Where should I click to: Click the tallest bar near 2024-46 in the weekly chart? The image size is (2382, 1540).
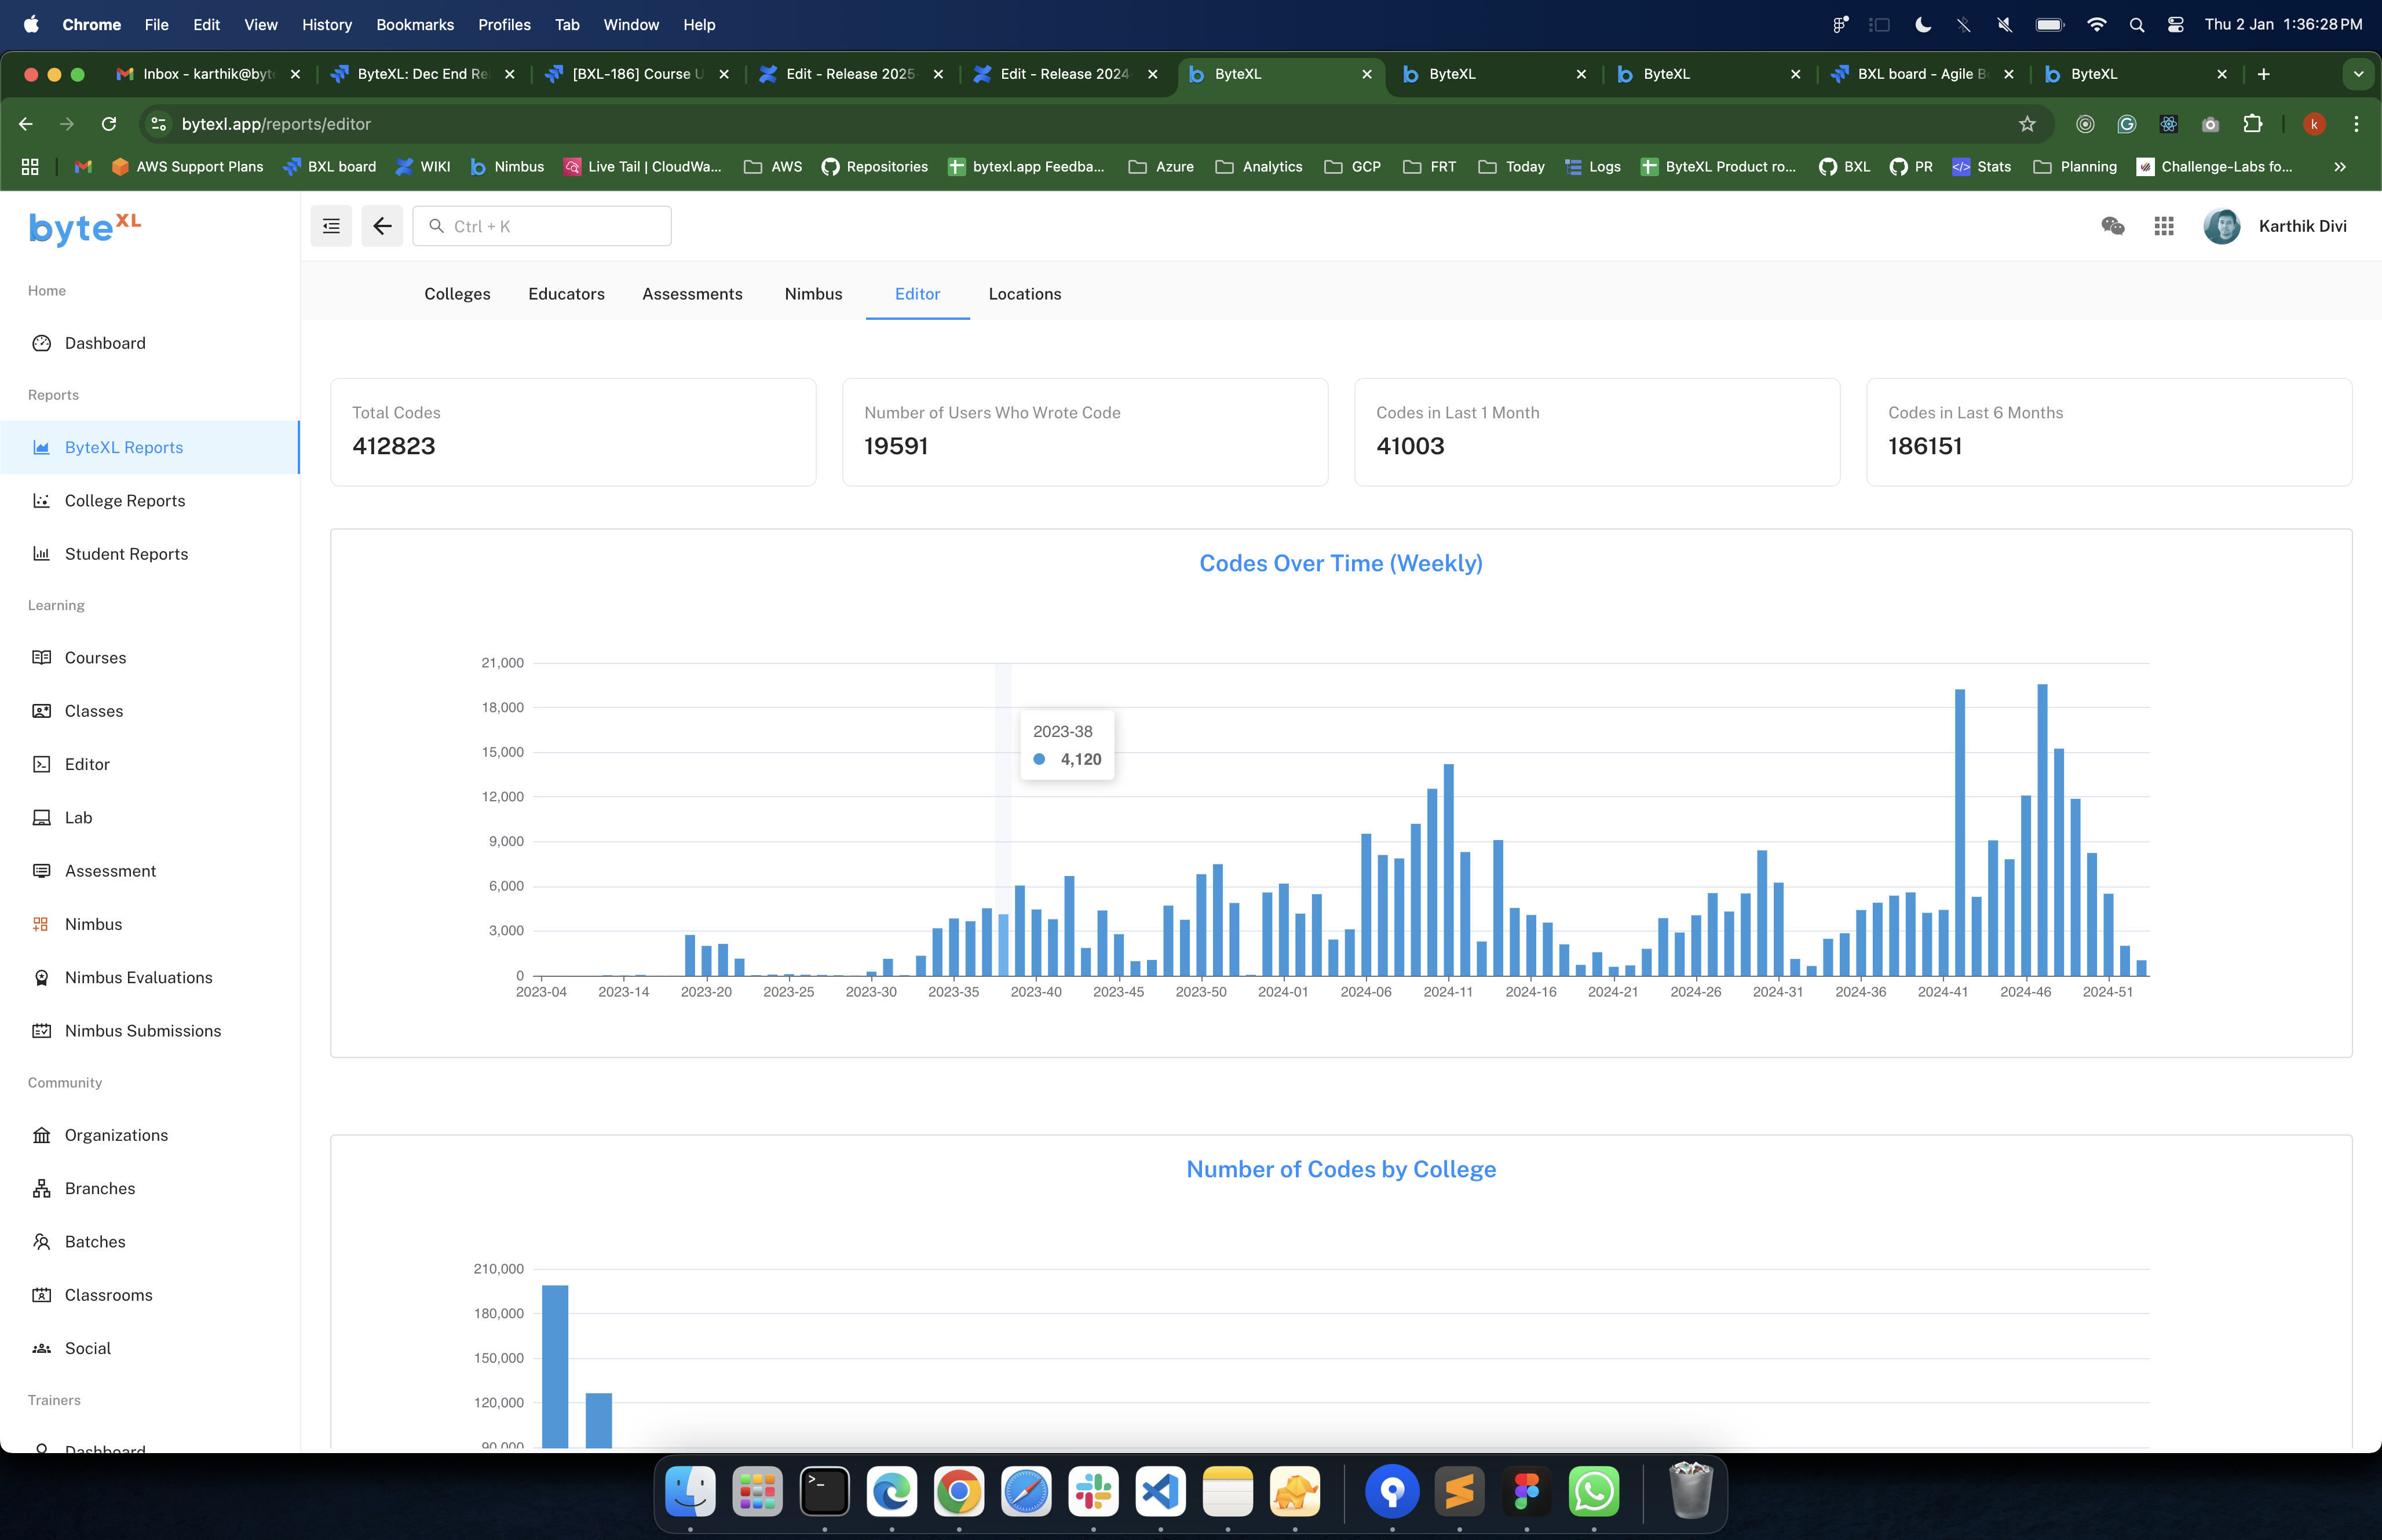pyautogui.click(x=2042, y=830)
